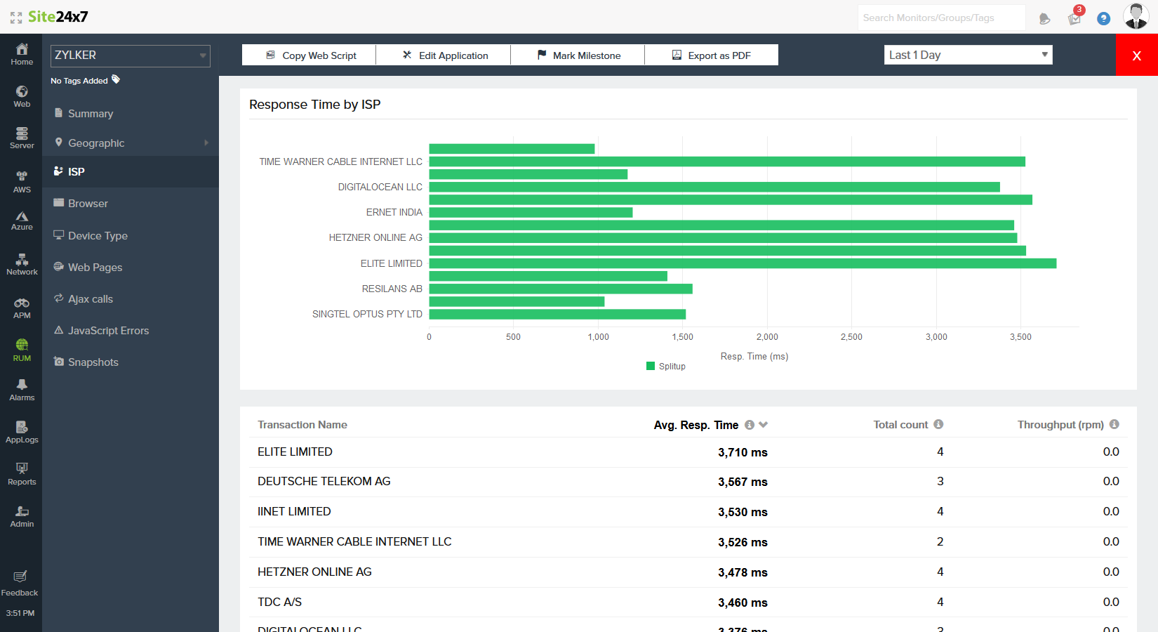The height and width of the screenshot is (632, 1158).
Task: Open notifications icon with red badge
Action: click(x=1074, y=18)
